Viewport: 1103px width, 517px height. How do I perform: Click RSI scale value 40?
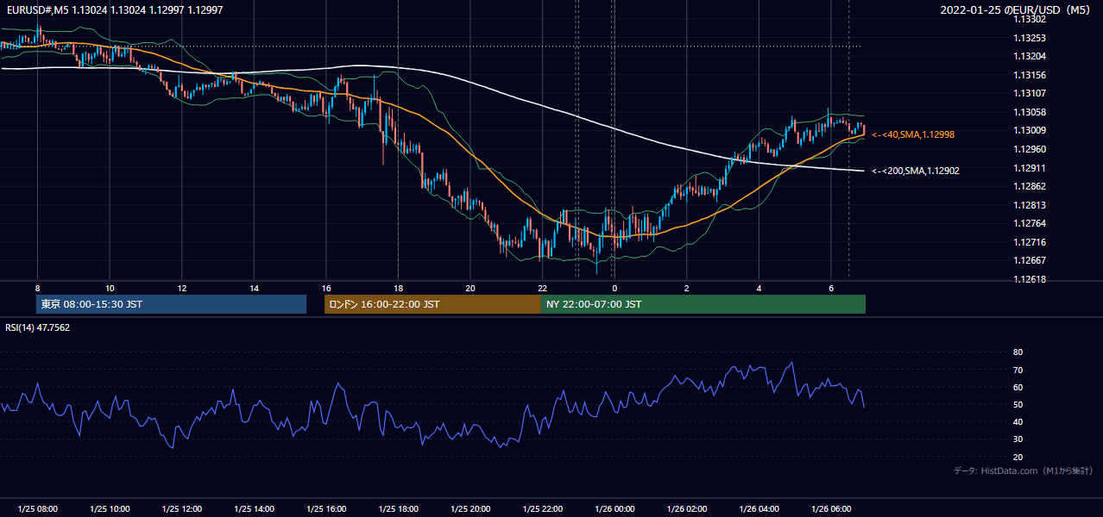[1018, 421]
